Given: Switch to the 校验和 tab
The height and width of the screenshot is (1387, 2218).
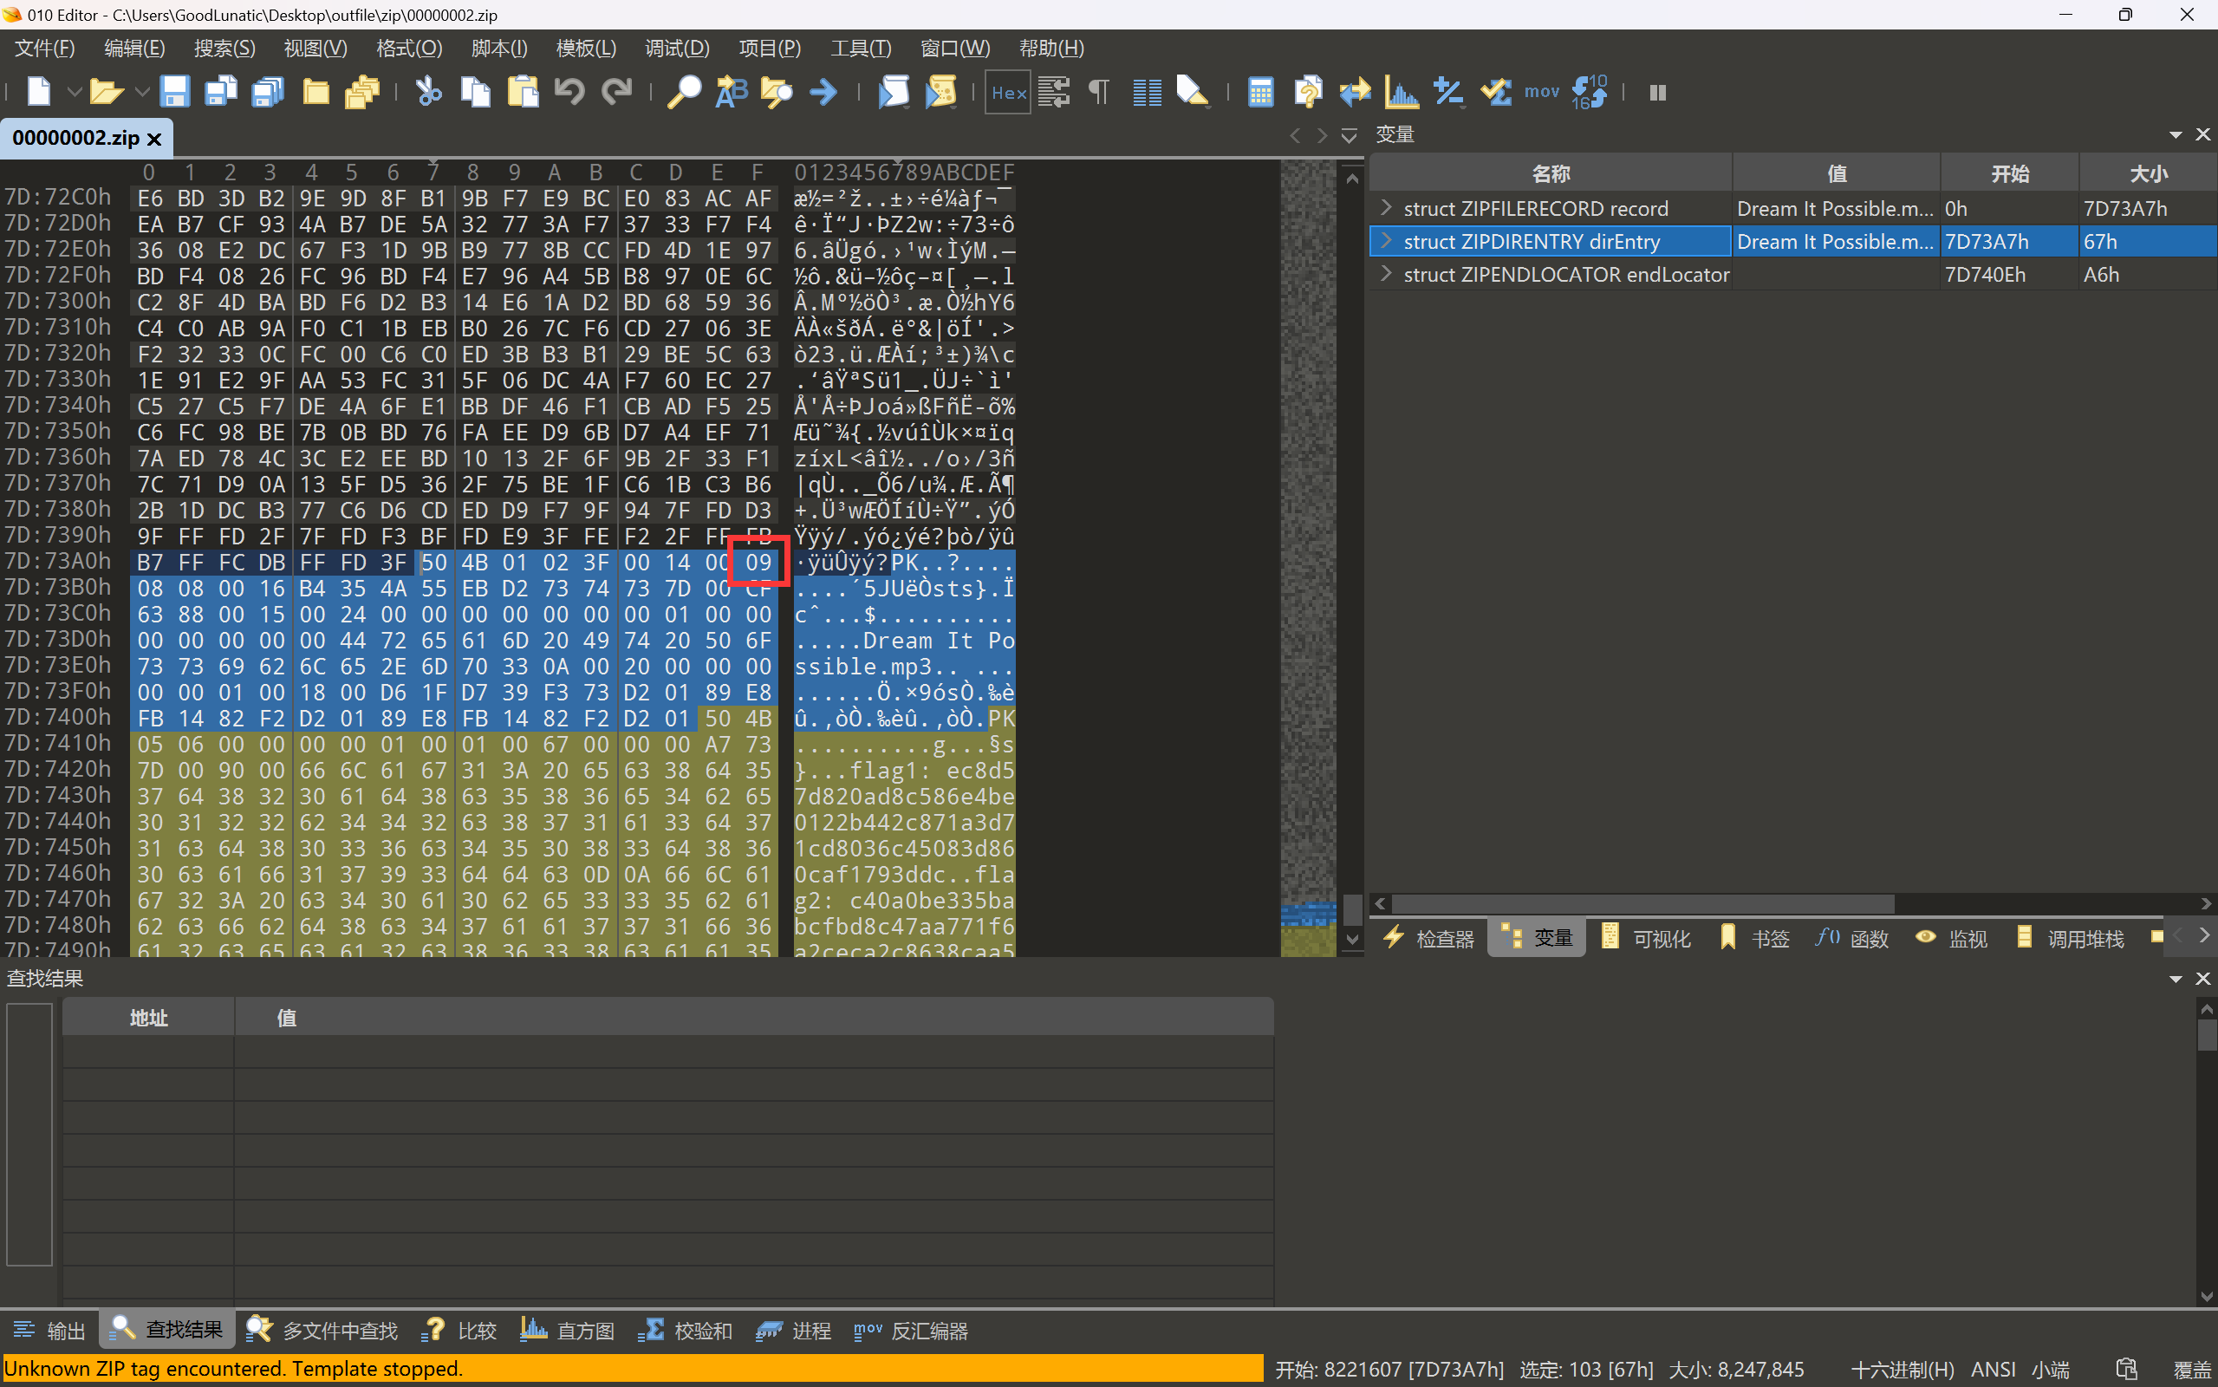Looking at the screenshot, I should tap(686, 1330).
